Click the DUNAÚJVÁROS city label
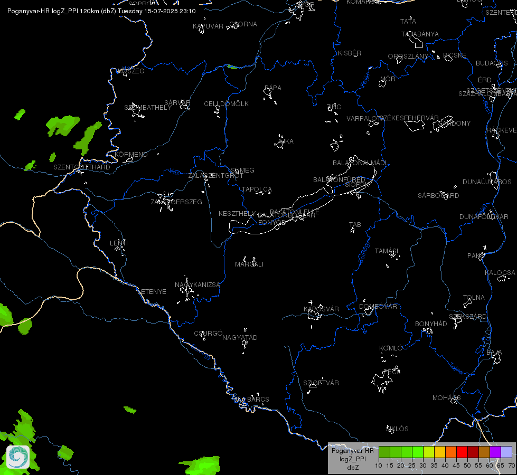This screenshot has height=475, width=517. coord(487,182)
